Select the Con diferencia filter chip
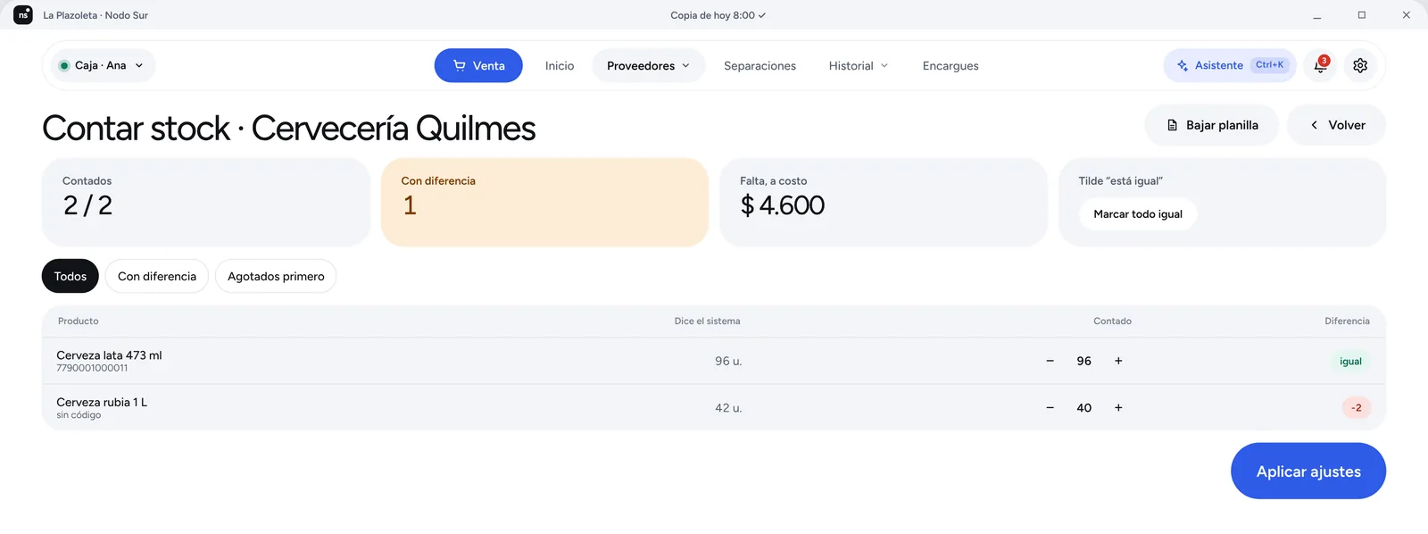 click(x=157, y=276)
